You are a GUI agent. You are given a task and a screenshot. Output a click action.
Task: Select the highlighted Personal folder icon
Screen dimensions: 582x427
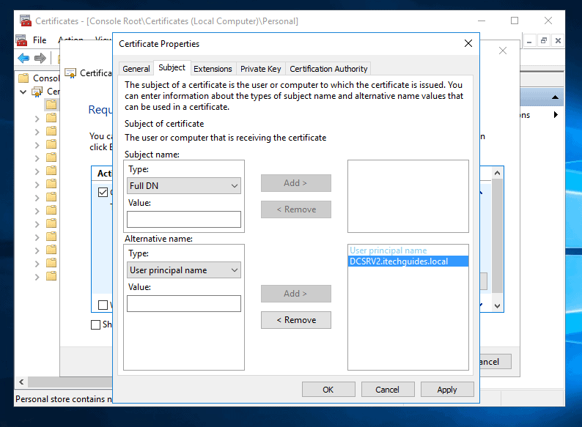tap(51, 105)
